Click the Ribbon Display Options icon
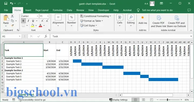The height and width of the screenshot is (102, 194). coord(161,3)
